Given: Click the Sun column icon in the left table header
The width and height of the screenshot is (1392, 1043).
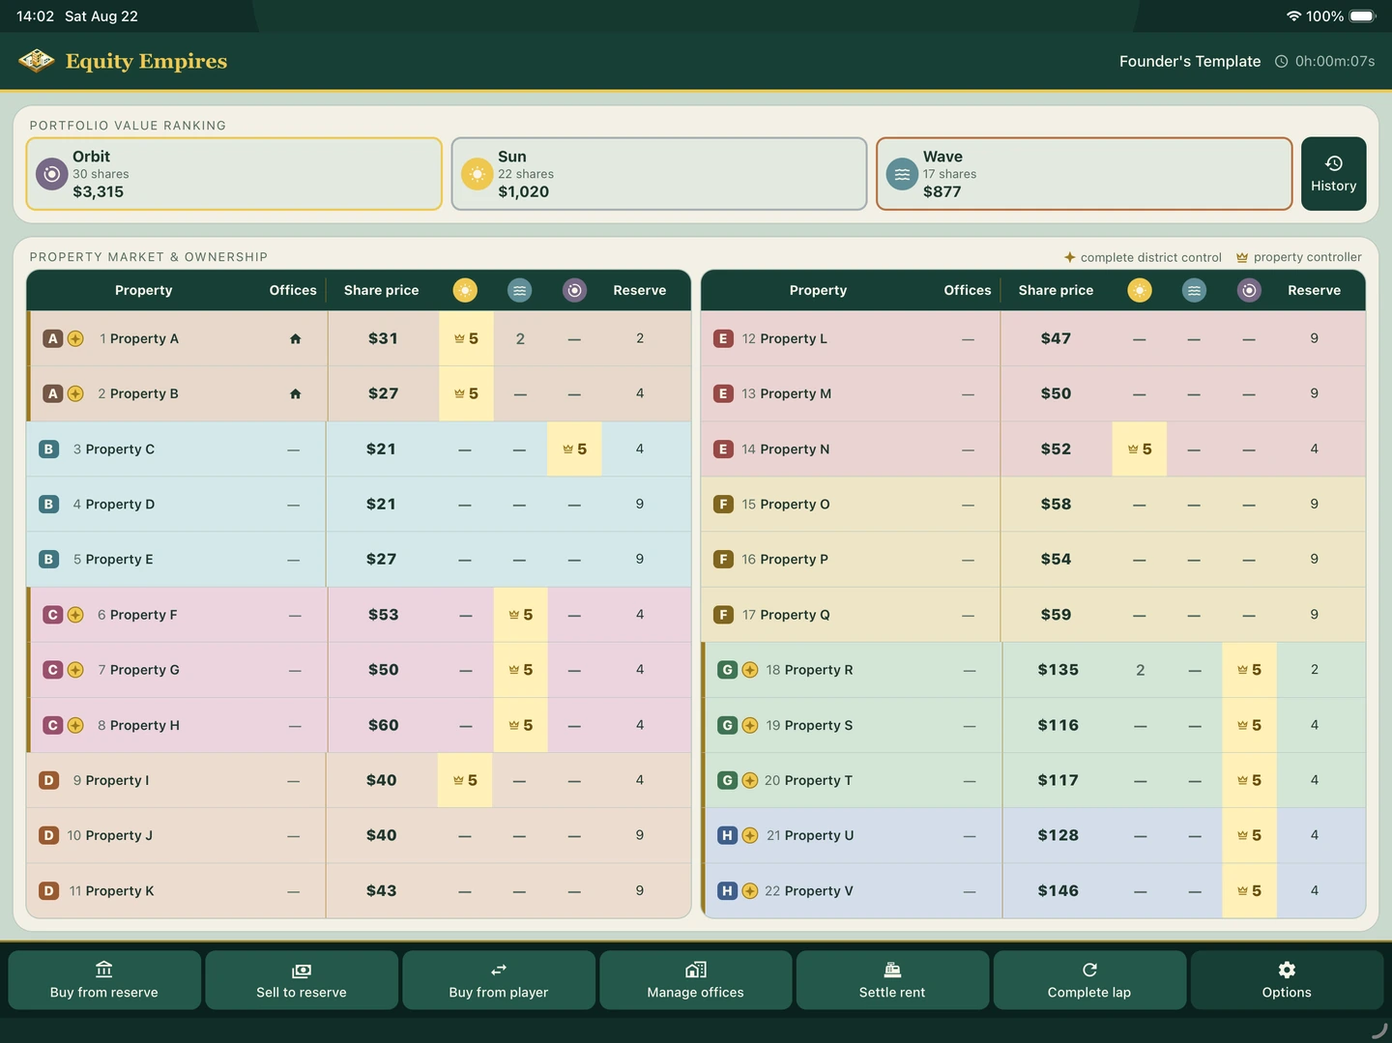Looking at the screenshot, I should point(465,290).
